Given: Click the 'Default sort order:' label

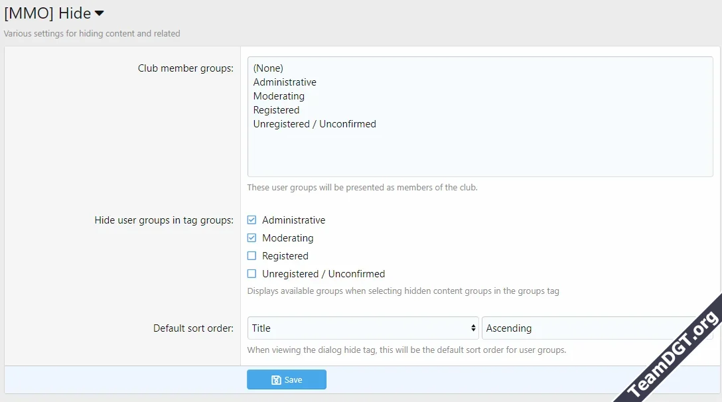Looking at the screenshot, I should pyautogui.click(x=193, y=328).
